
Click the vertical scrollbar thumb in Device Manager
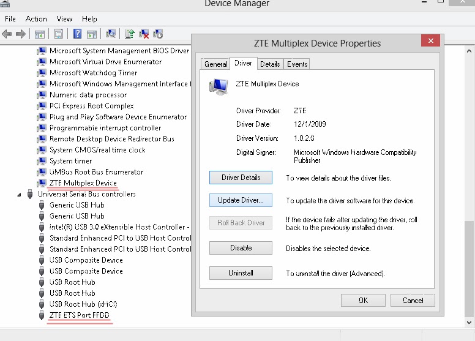(469, 269)
